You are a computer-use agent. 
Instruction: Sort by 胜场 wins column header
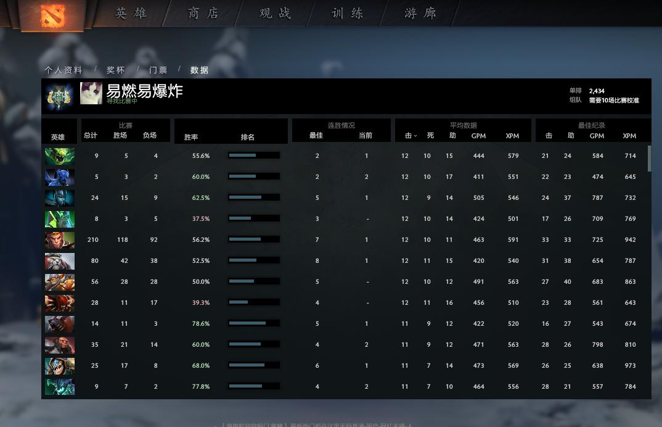pyautogui.click(x=120, y=135)
